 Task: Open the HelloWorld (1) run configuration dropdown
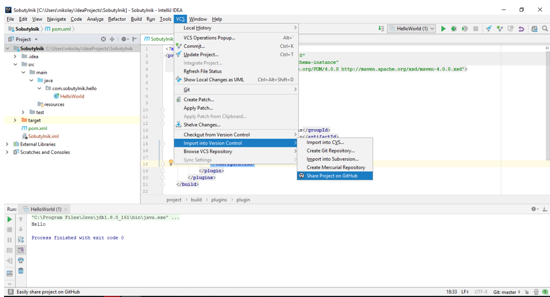[411, 29]
